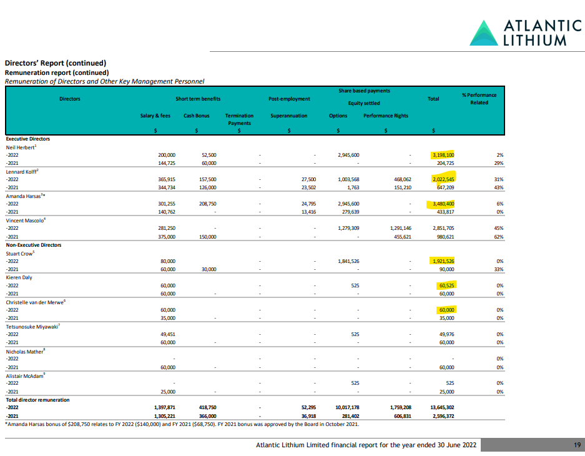The width and height of the screenshot is (585, 456).
Task: Select the name Alistair McAdam
Action: coord(24,376)
